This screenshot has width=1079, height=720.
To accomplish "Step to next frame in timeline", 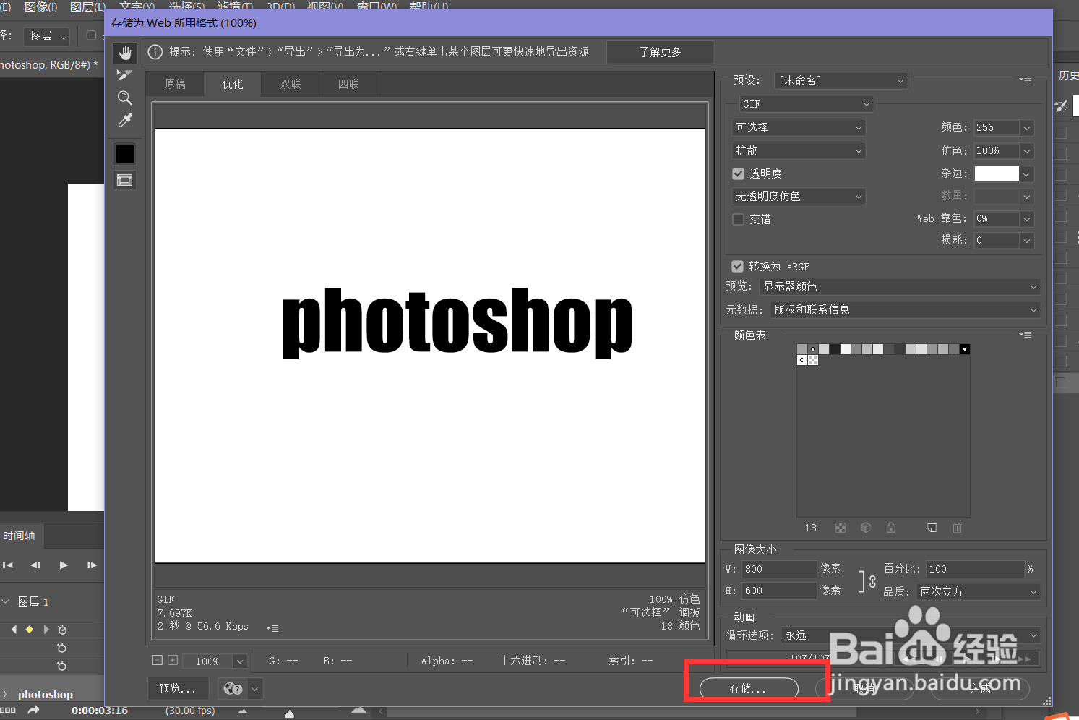I will [92, 565].
